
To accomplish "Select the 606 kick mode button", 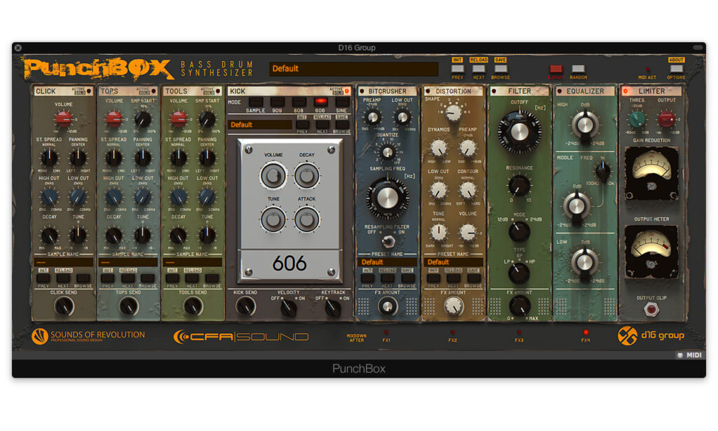I will (x=320, y=102).
